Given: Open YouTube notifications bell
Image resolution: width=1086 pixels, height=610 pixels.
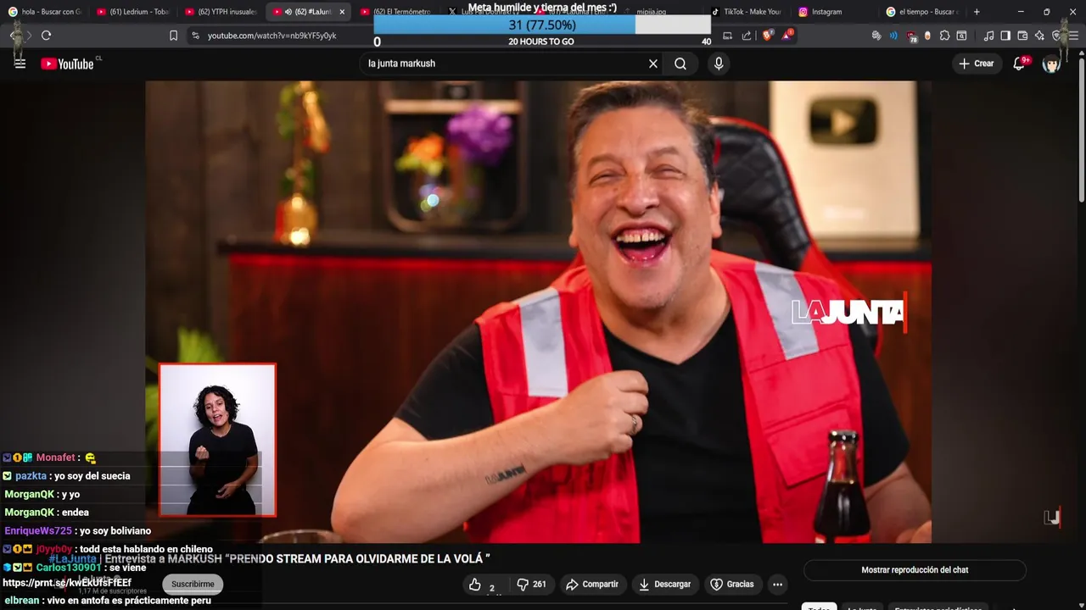Looking at the screenshot, I should pyautogui.click(x=1019, y=64).
